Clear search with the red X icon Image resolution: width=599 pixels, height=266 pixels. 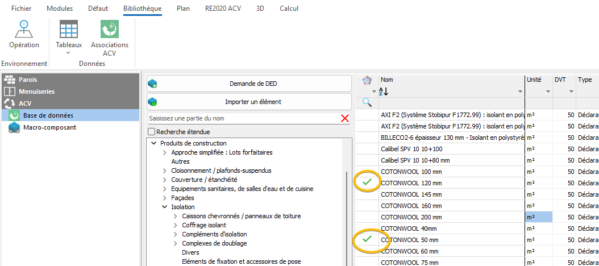click(344, 118)
